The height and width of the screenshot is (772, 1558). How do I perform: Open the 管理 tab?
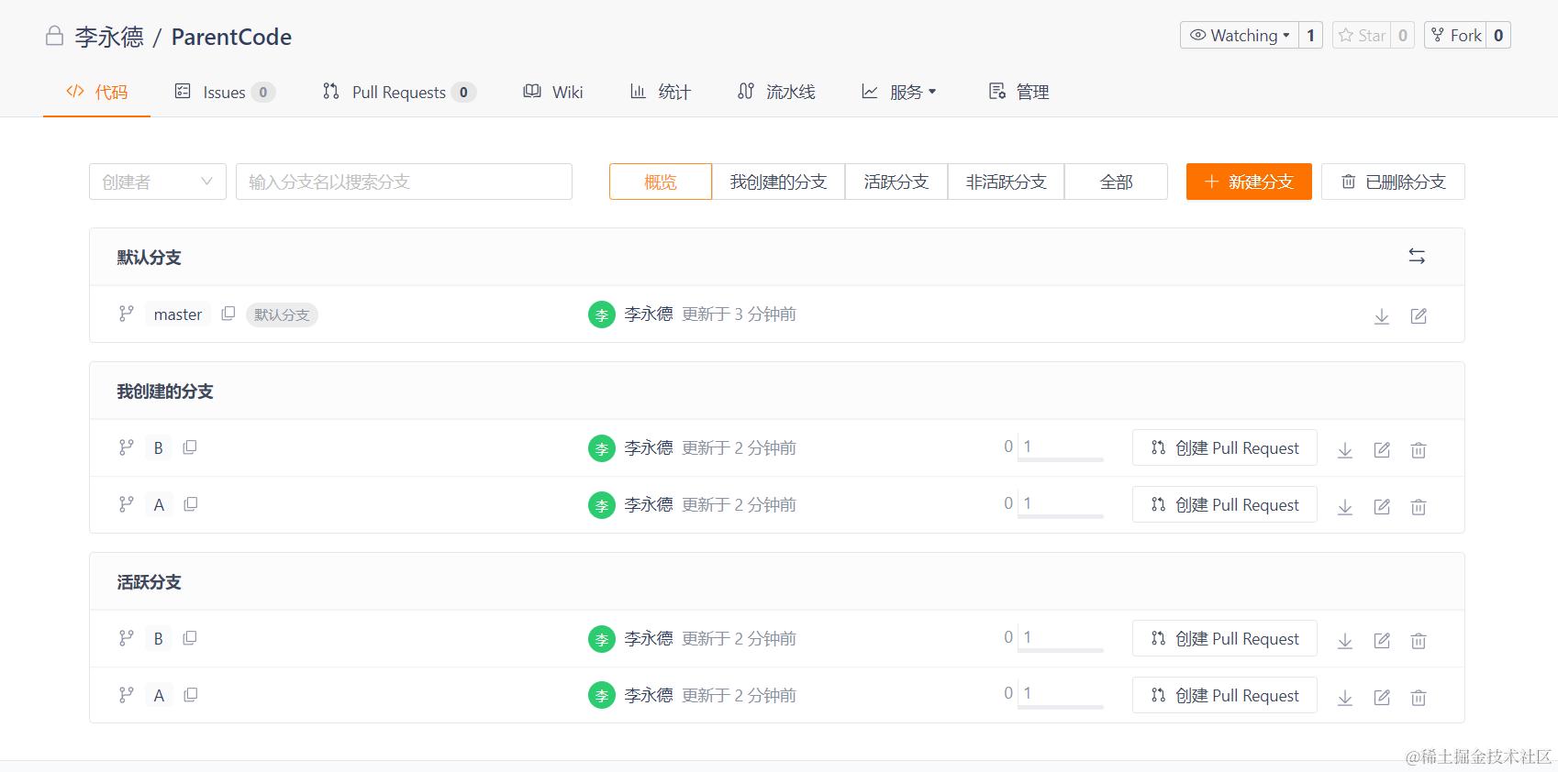coord(1018,92)
